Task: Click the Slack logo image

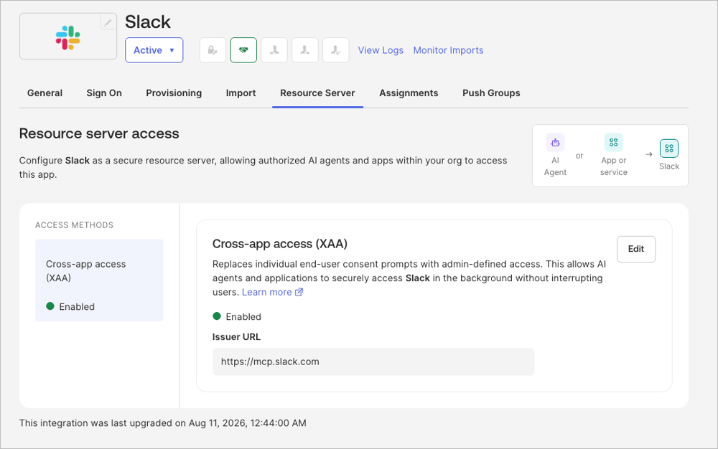Action: click(67, 38)
